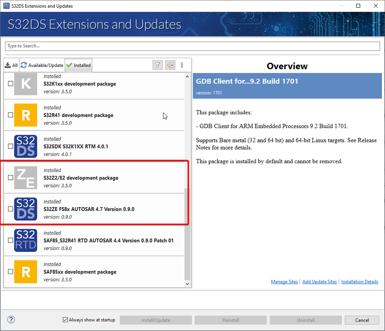This screenshot has height=331, width=385.
Task: Check the S32R41 development package checkbox
Action: pos(10,115)
